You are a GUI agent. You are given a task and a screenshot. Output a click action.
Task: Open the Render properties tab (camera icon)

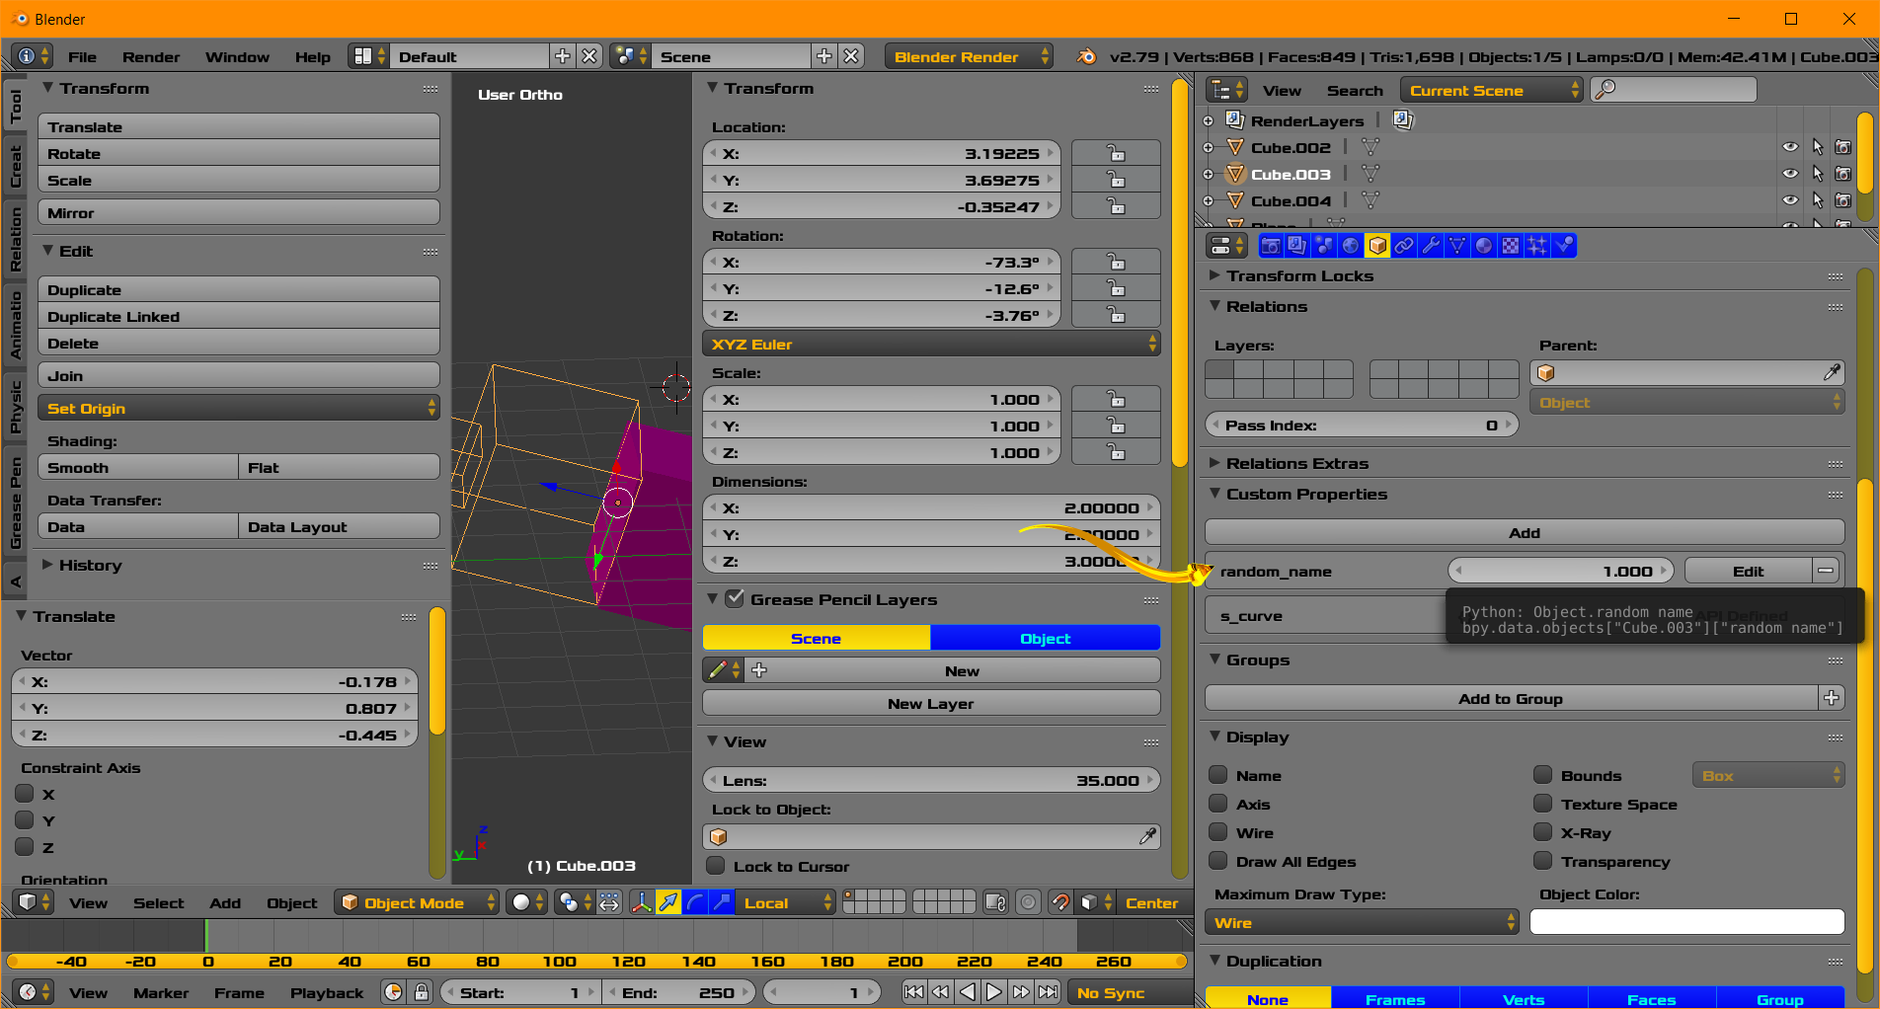coord(1271,246)
